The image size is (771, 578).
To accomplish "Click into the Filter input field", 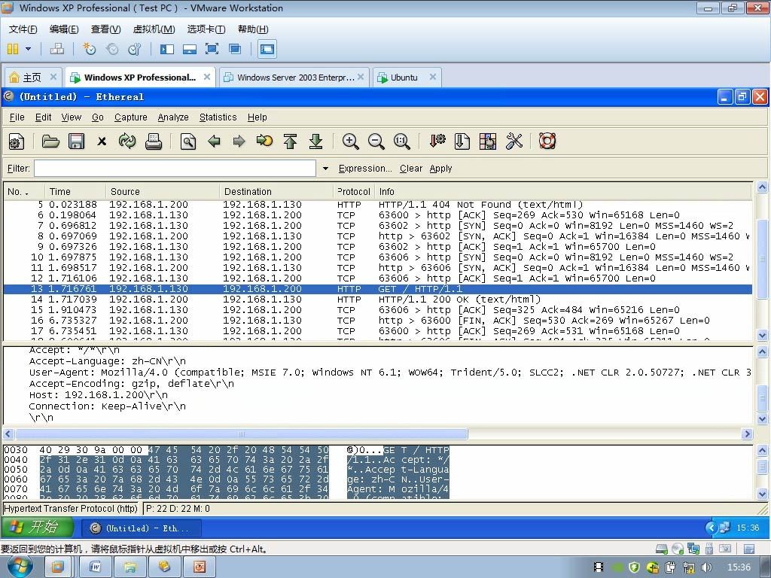I will [175, 169].
